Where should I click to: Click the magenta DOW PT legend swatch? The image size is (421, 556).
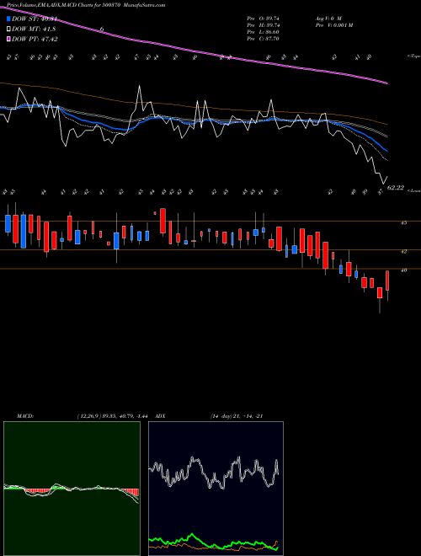point(9,39)
